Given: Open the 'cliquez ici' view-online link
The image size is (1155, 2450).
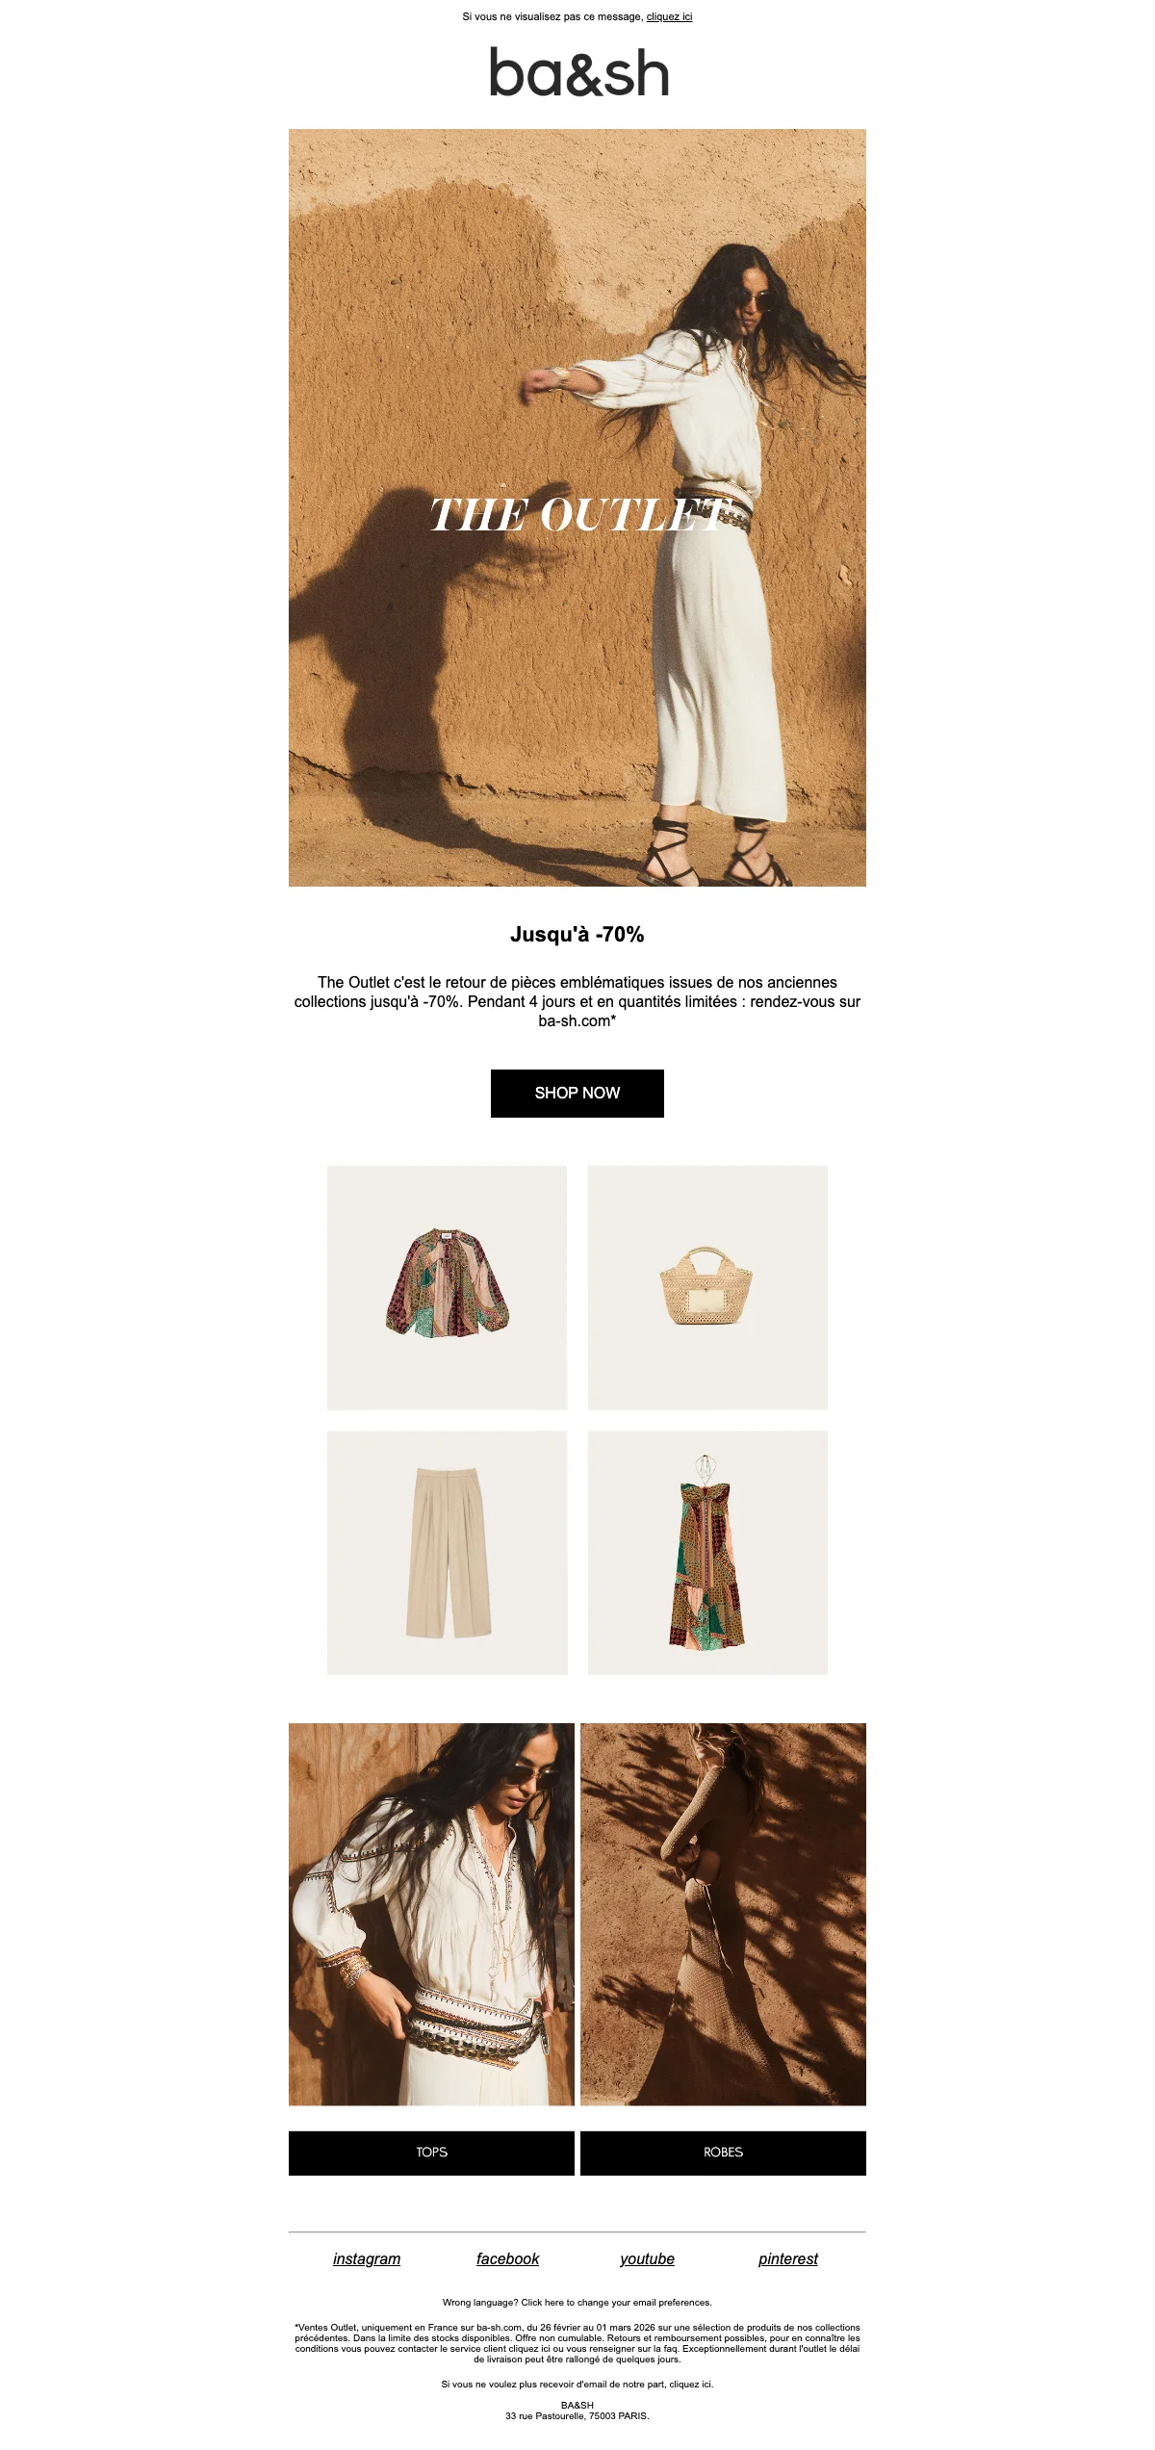Looking at the screenshot, I should point(669,16).
